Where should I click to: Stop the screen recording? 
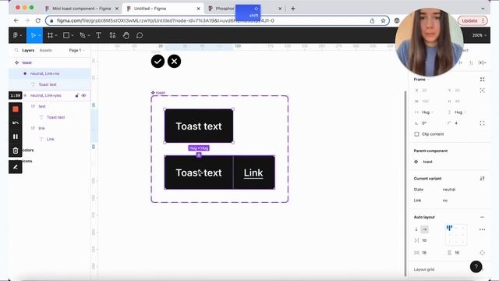[16, 109]
